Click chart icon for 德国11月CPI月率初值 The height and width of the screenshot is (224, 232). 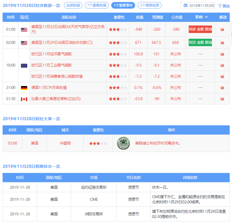click(x=222, y=87)
